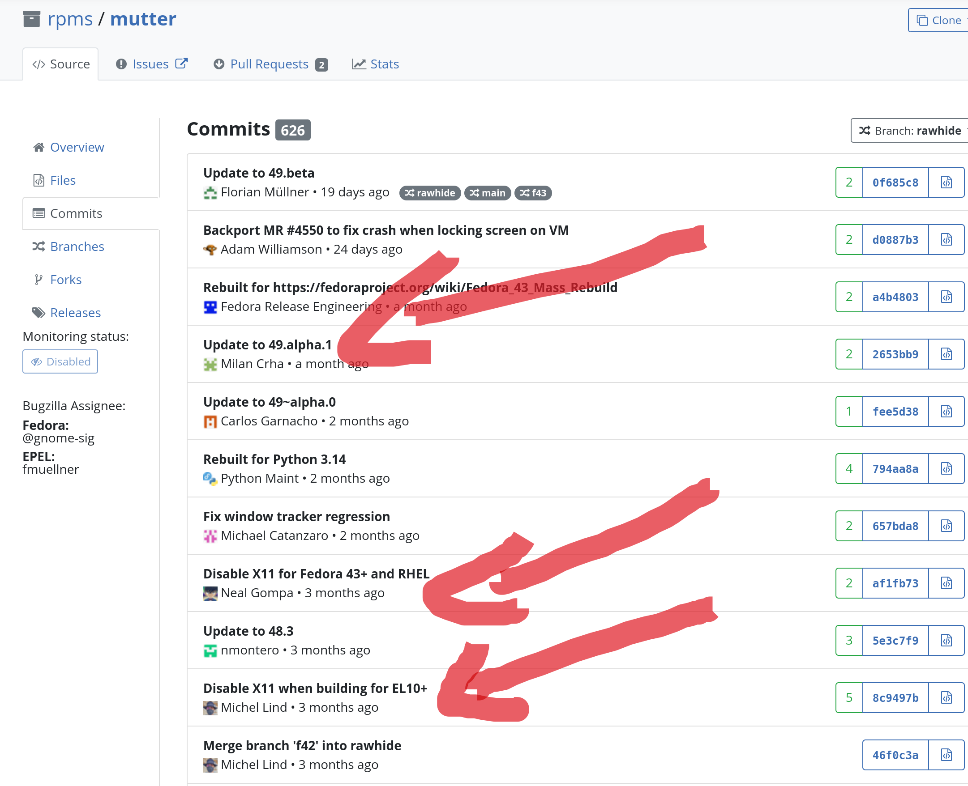Open commit hash 2653bb9
The height and width of the screenshot is (786, 968).
[x=895, y=354]
